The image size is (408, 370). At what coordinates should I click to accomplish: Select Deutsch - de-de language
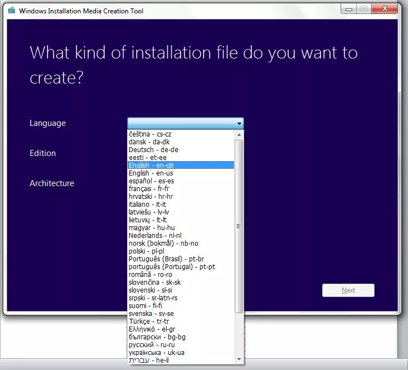[181, 149]
